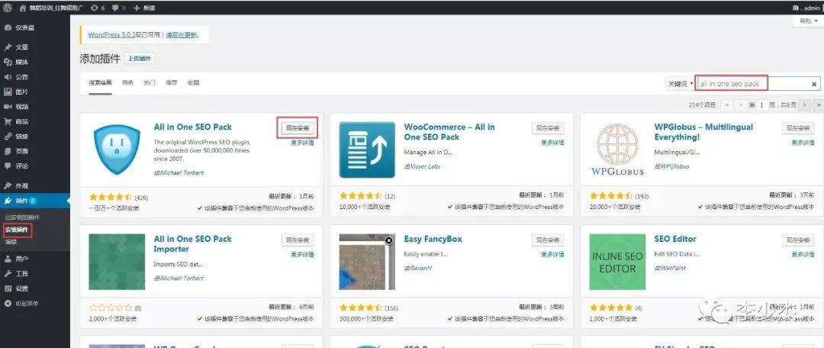This screenshot has height=348, width=824.
Task: Open SEO Editor title link
Action: pos(675,239)
